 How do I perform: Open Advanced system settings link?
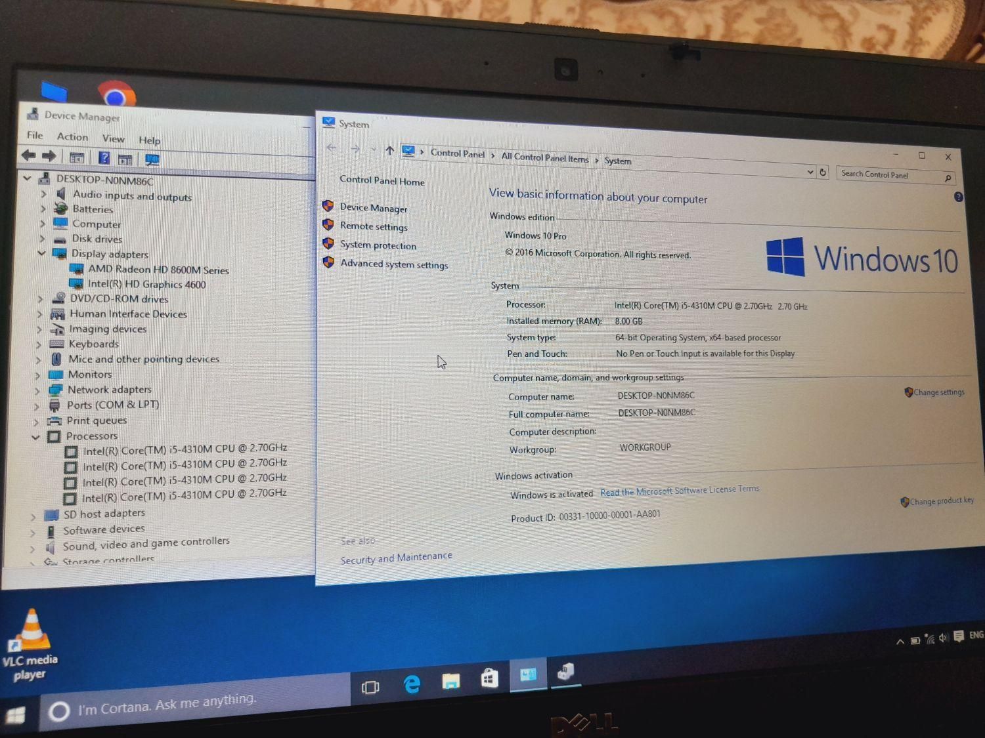pos(394,264)
